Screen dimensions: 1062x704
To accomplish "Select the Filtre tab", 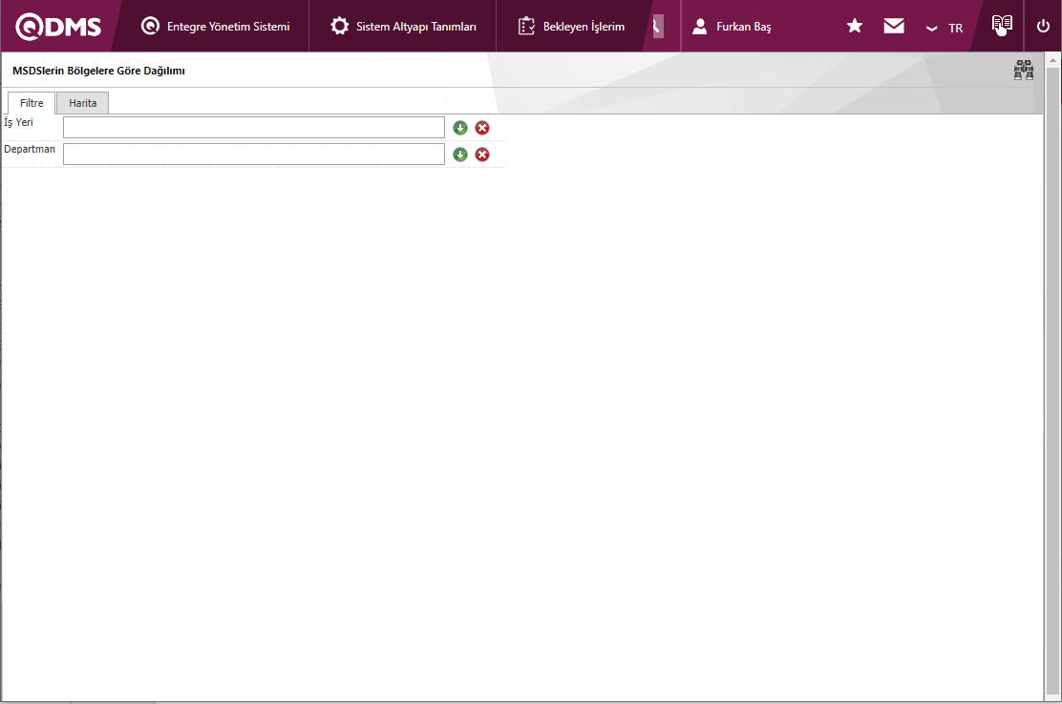I will pos(32,103).
